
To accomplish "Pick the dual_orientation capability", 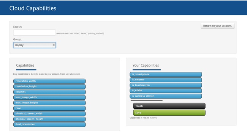I will click(x=49, y=124).
